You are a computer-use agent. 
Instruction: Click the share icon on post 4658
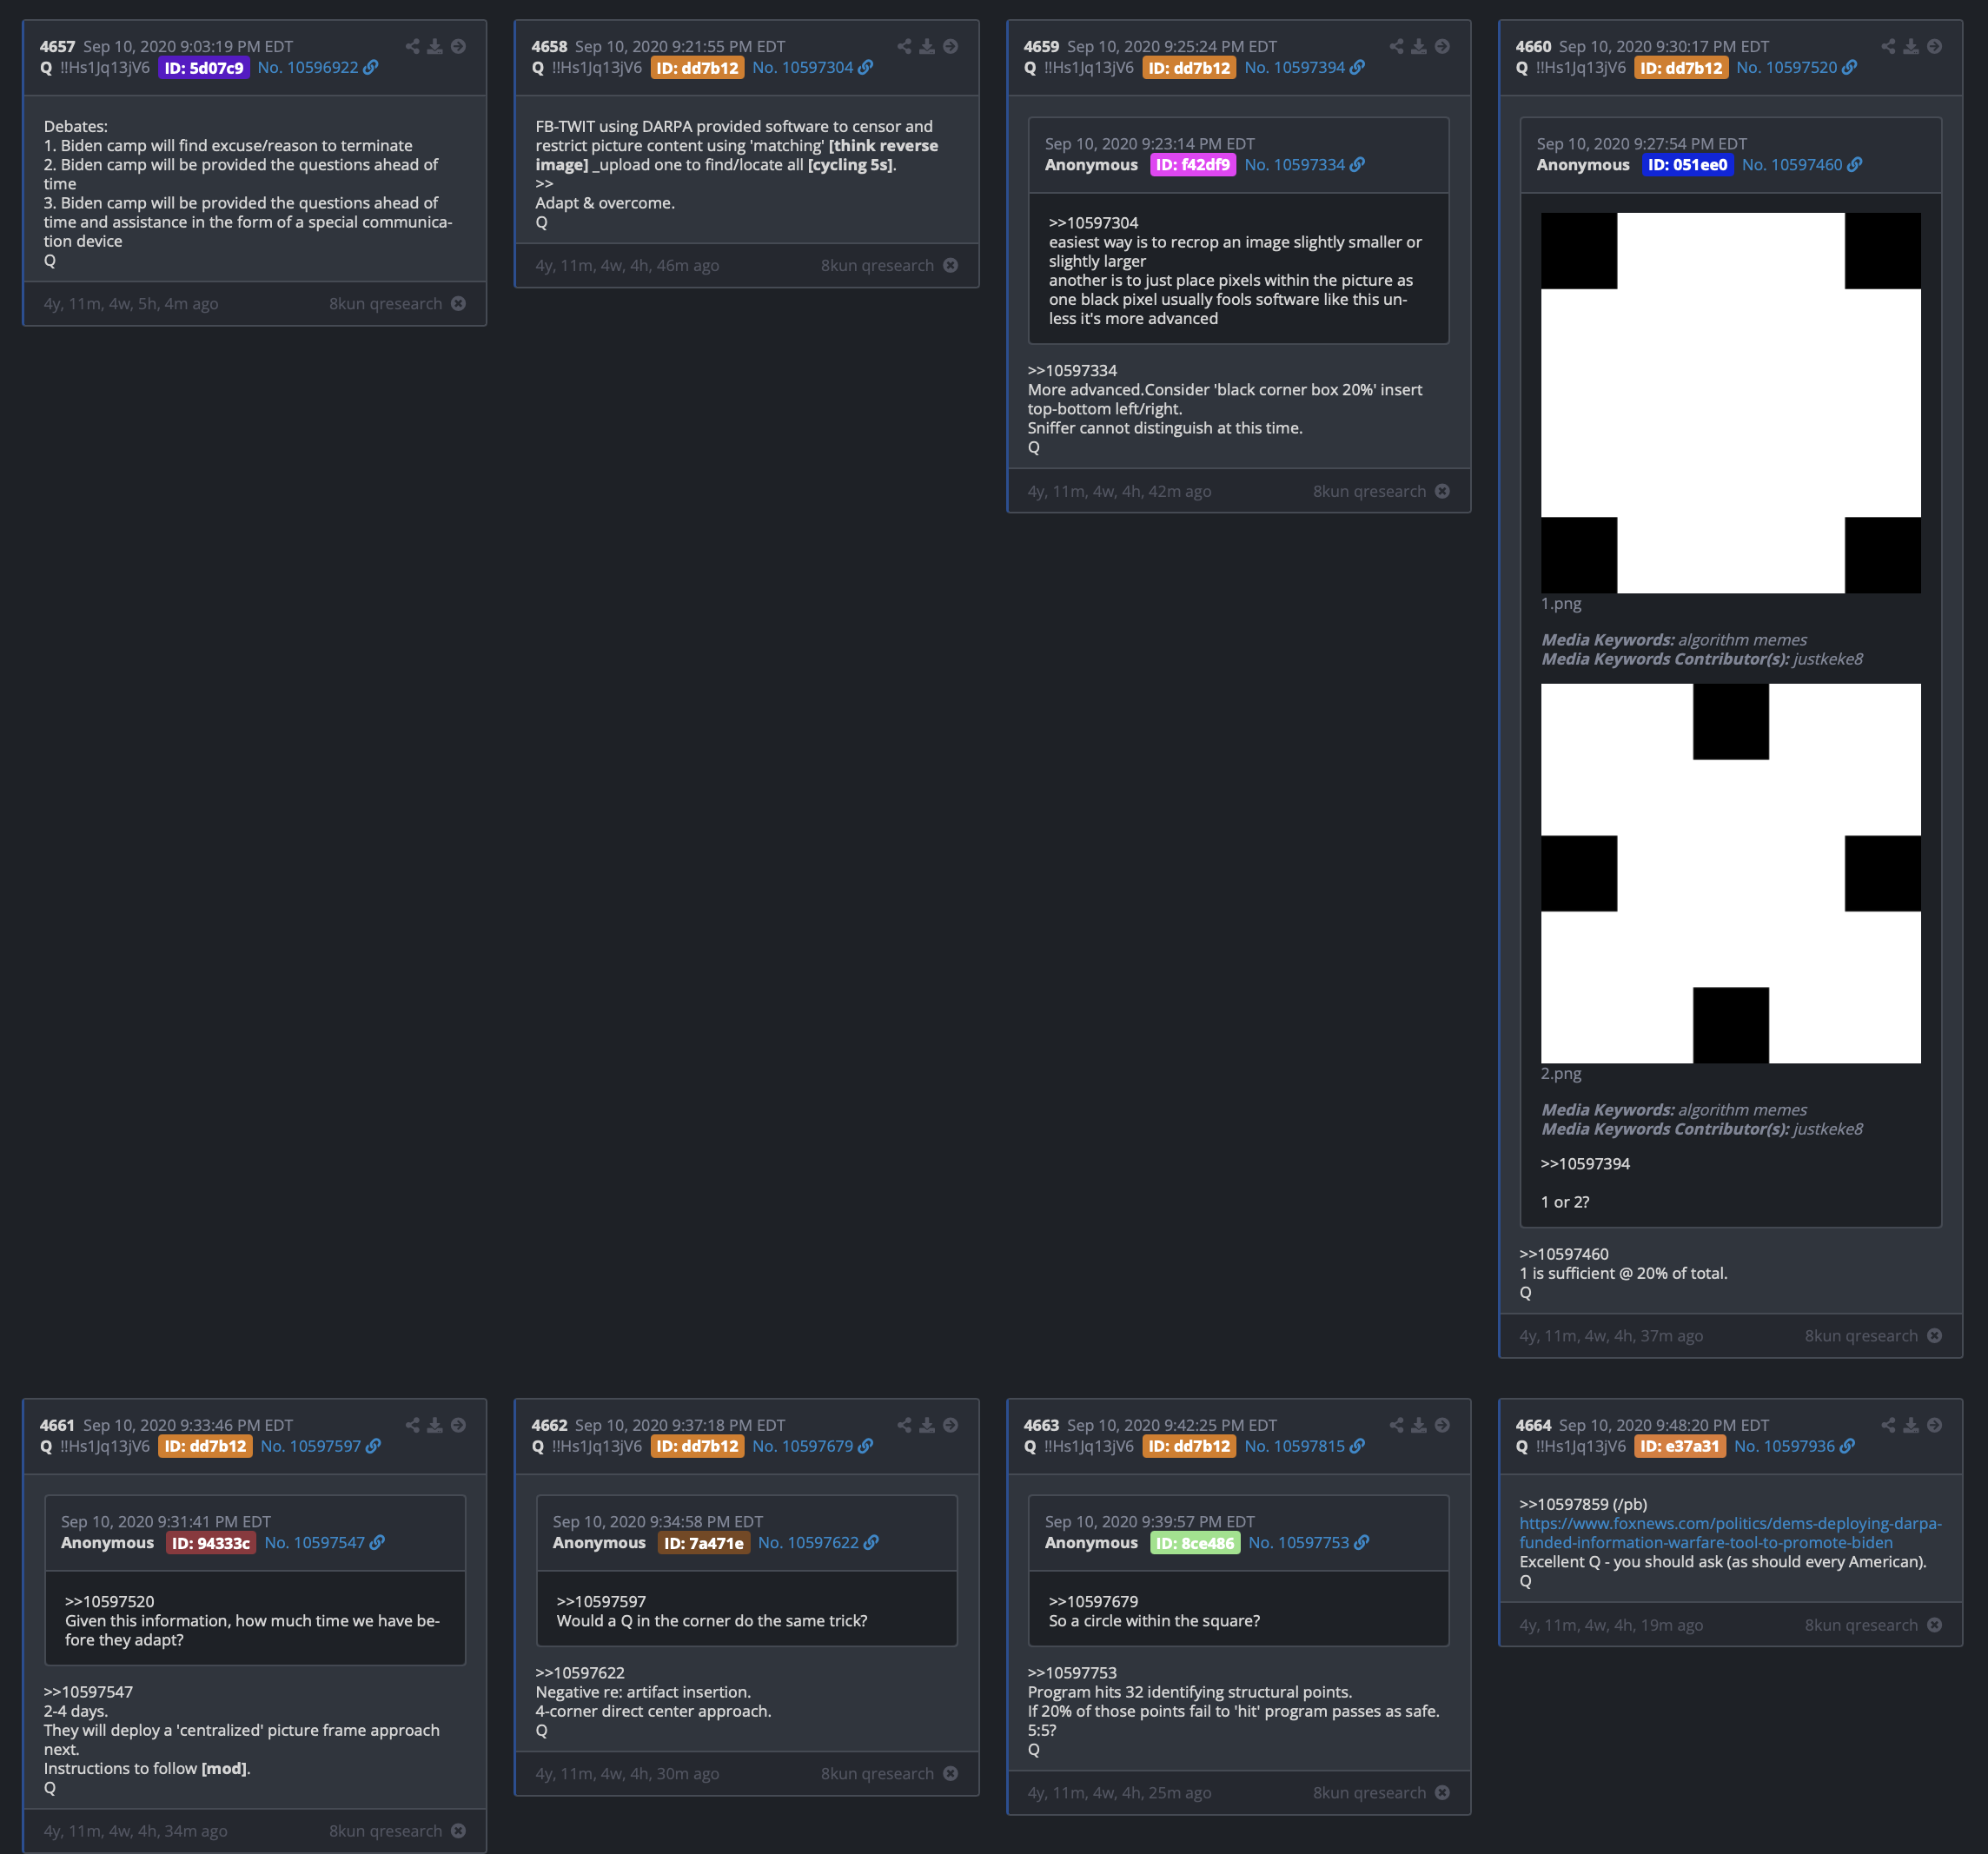coord(904,46)
